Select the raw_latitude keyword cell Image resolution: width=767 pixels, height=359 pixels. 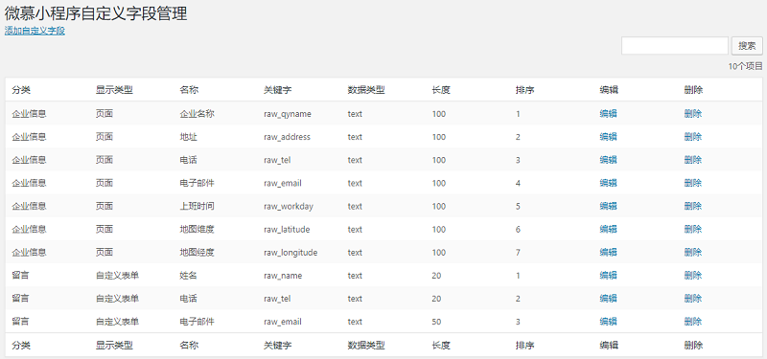point(287,229)
